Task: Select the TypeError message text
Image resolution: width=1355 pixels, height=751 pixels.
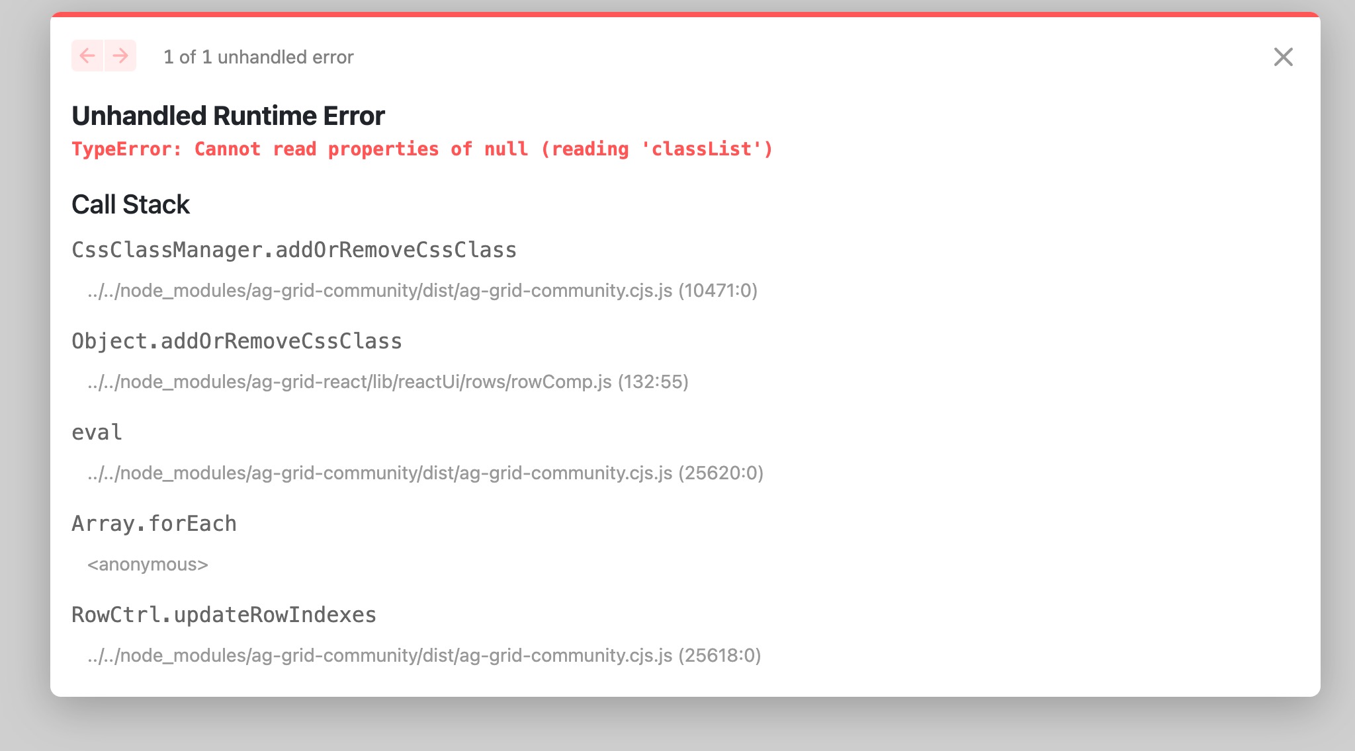Action: (423, 149)
